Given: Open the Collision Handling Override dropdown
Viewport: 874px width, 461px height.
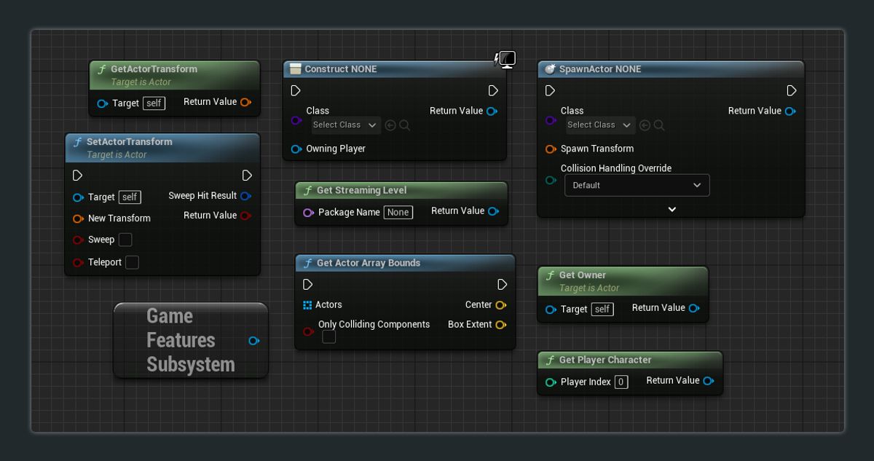Looking at the screenshot, I should pos(637,185).
